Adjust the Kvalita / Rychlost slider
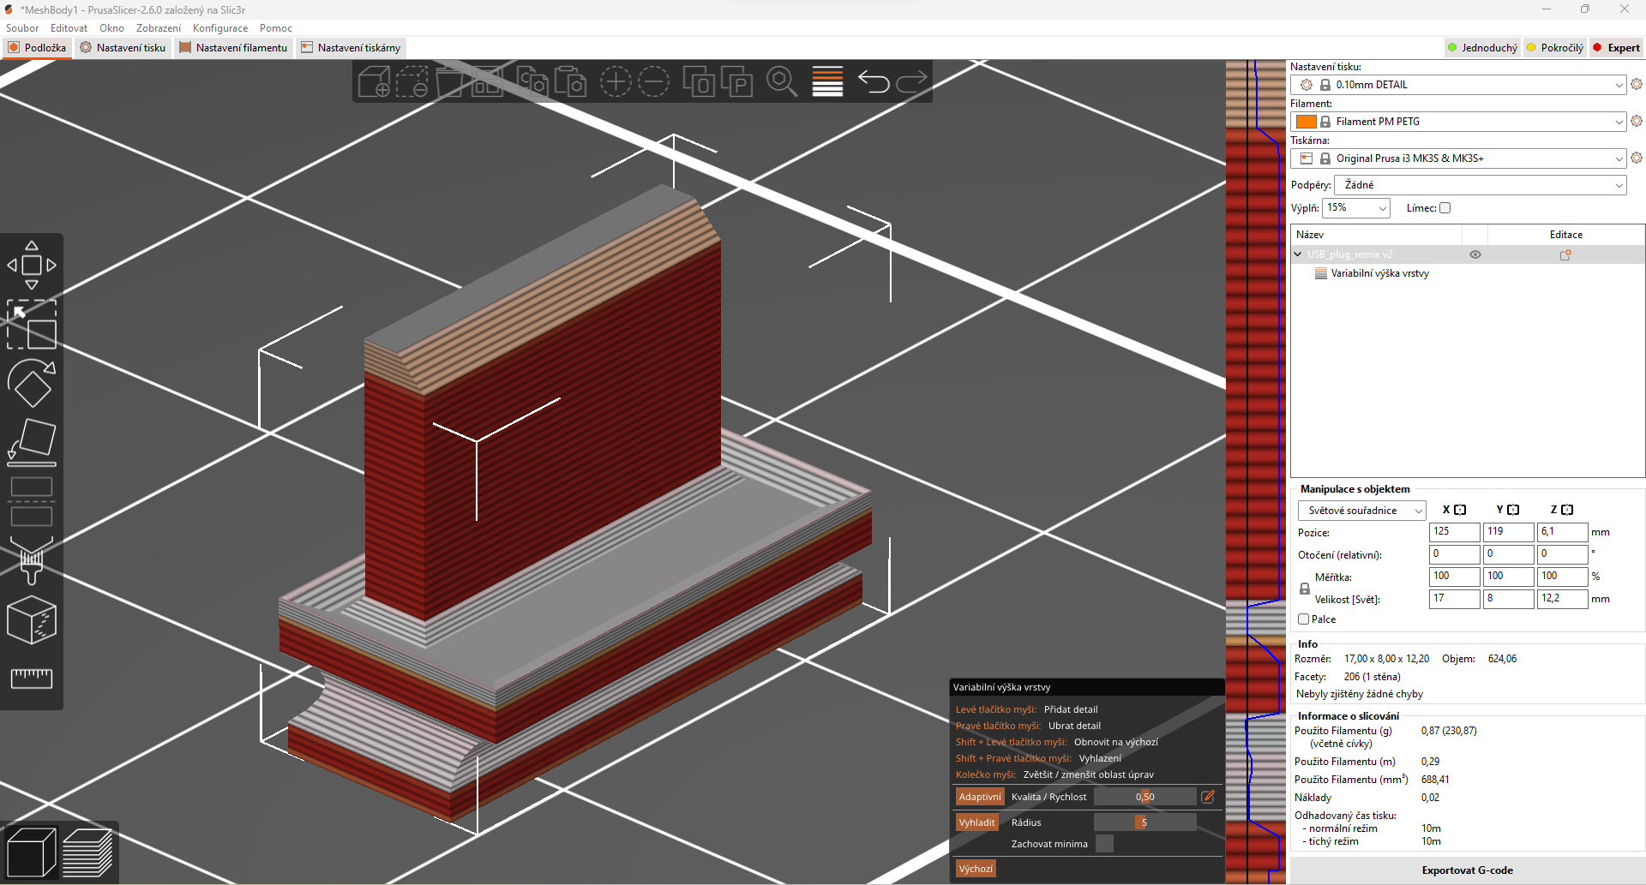Viewport: 1646px width, 885px height. (1144, 797)
